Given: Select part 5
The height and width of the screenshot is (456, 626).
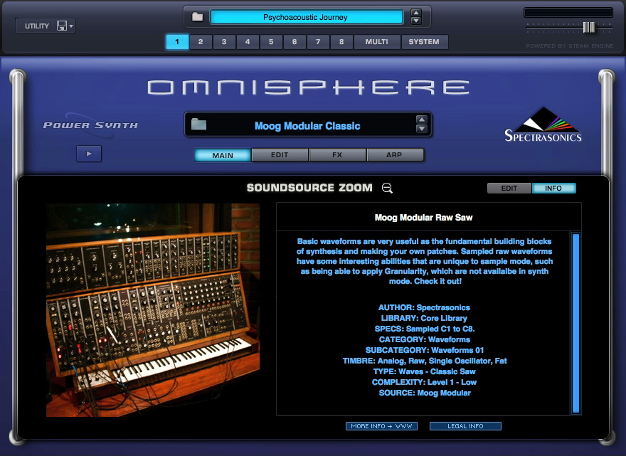Looking at the screenshot, I should point(271,41).
